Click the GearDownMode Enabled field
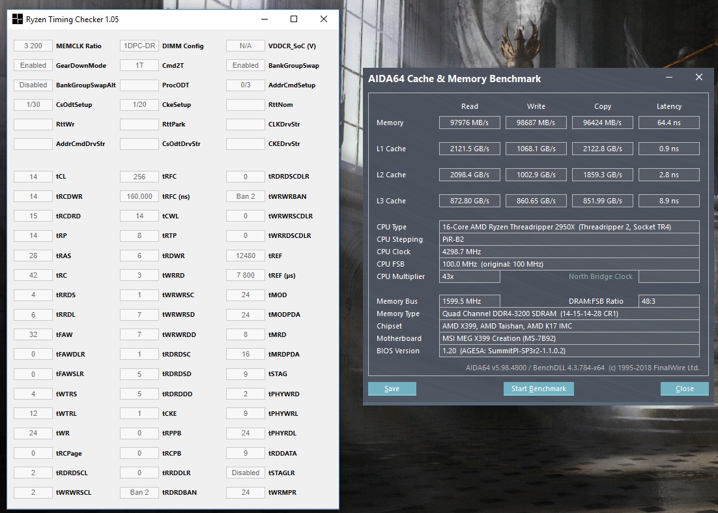The image size is (718, 513). pos(33,65)
